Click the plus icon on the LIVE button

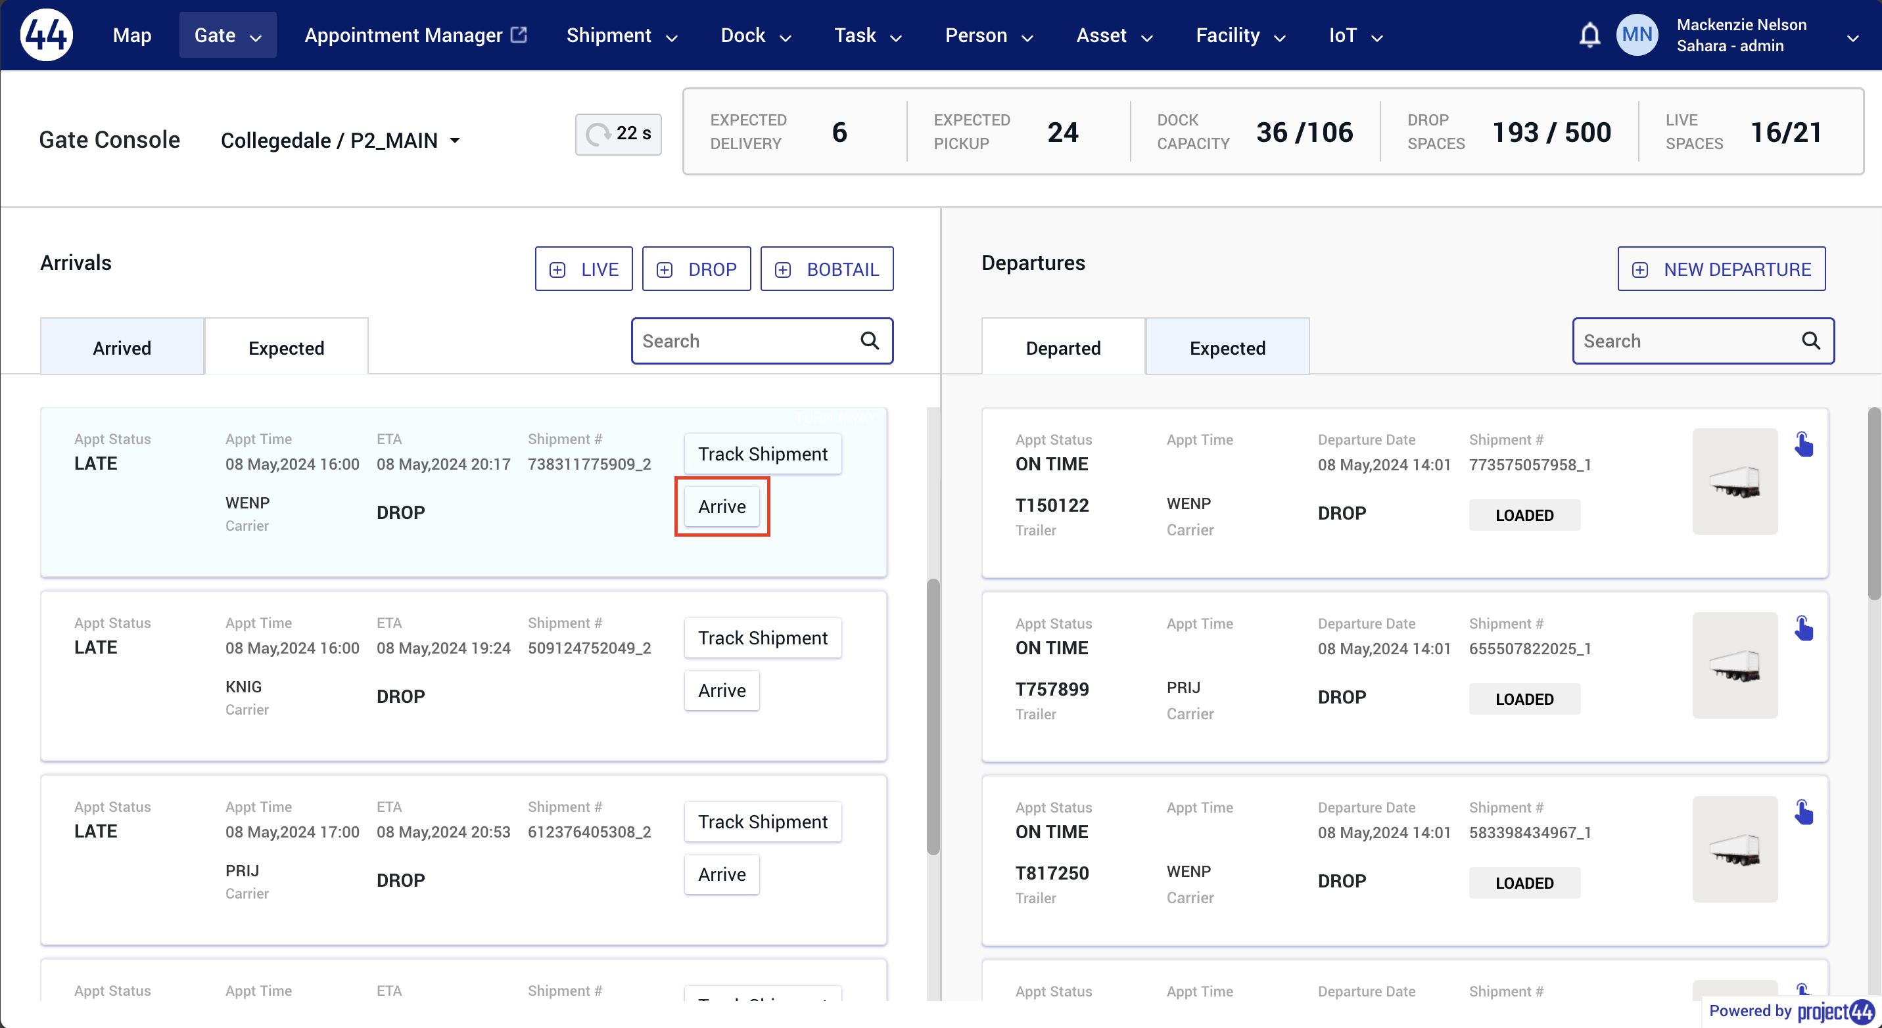pyautogui.click(x=557, y=269)
